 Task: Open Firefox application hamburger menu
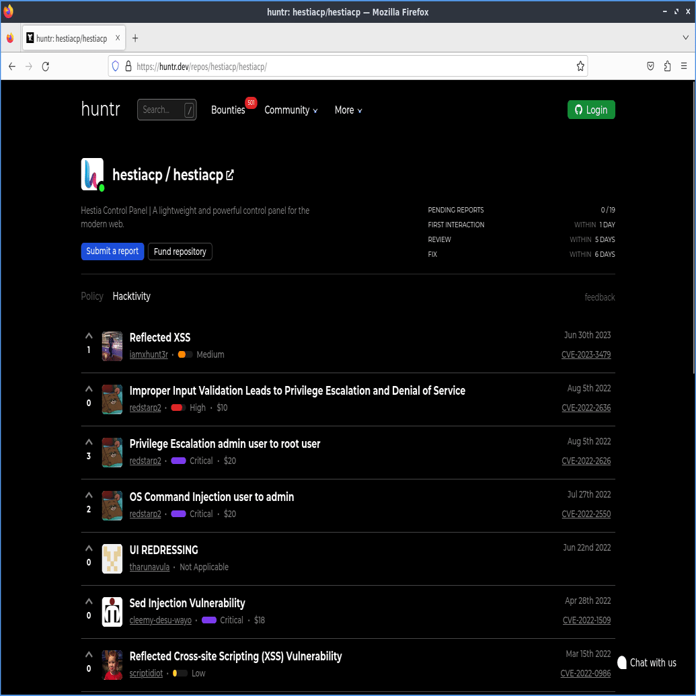(684, 66)
